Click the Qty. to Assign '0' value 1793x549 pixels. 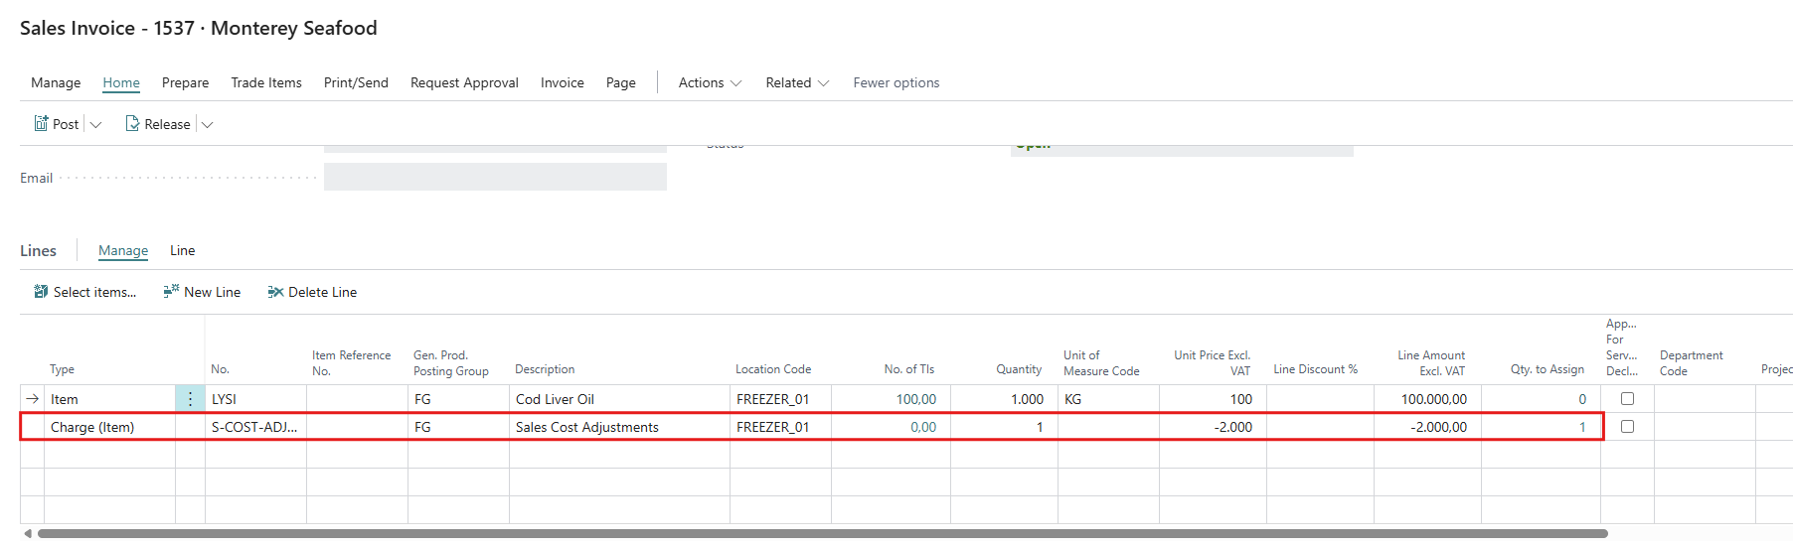coord(1582,399)
